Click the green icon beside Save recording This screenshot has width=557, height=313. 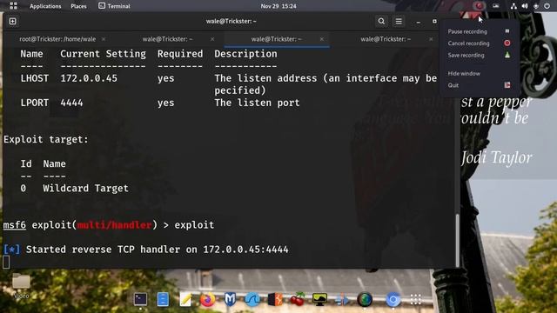[x=507, y=55]
